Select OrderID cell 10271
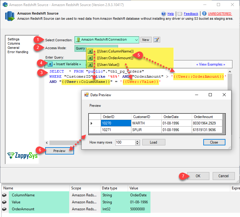The height and width of the screenshot is (217, 240). (x=116, y=130)
